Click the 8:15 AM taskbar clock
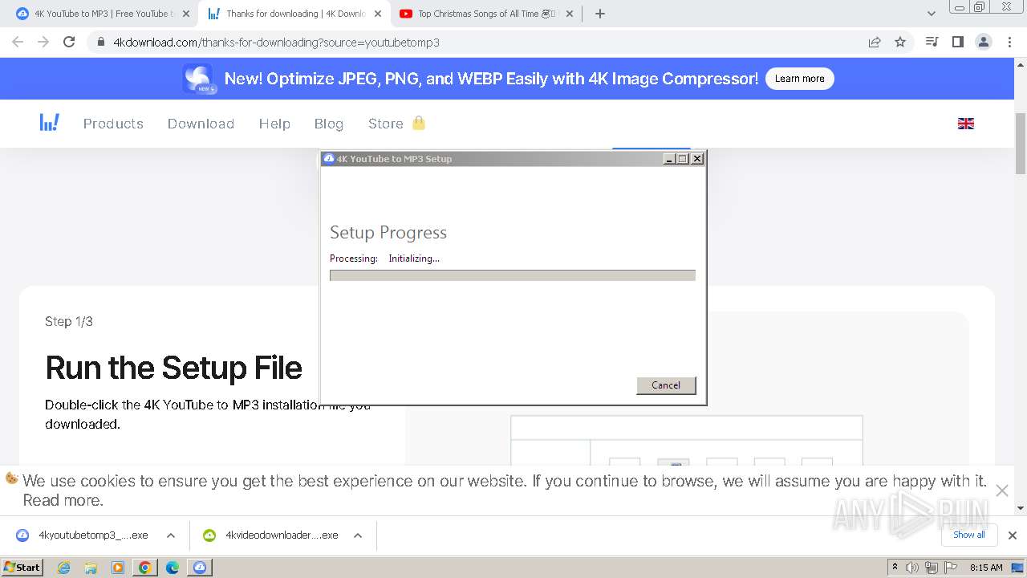Screen dimensions: 1027x578 tap(986, 568)
